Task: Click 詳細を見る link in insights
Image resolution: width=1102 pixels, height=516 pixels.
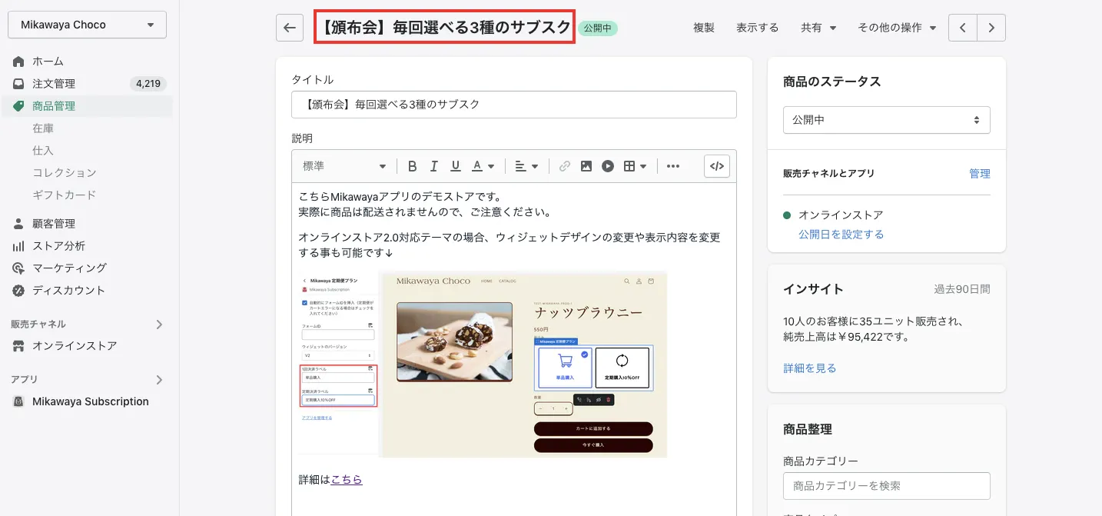Action: point(810,368)
